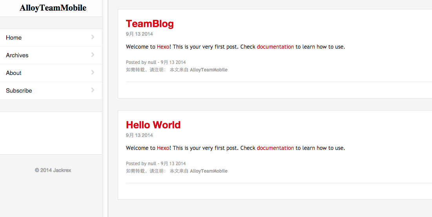The height and width of the screenshot is (217, 432).
Task: Open the AlloyTeamMobile site title
Action: pos(53,8)
